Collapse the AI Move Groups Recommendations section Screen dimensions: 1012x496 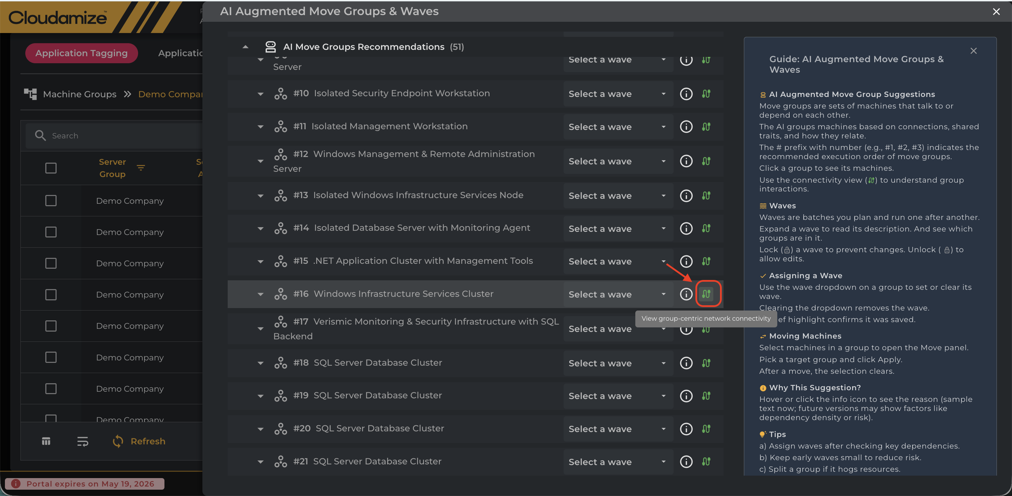pos(246,47)
